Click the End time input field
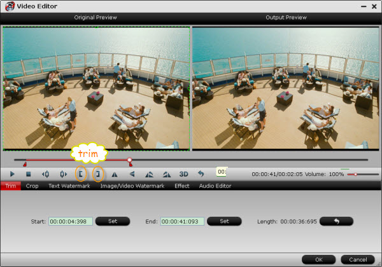The image size is (382, 267). pyautogui.click(x=182, y=221)
